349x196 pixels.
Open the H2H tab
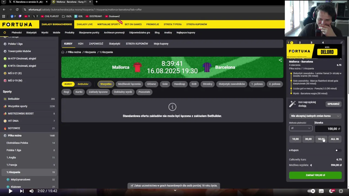80,44
